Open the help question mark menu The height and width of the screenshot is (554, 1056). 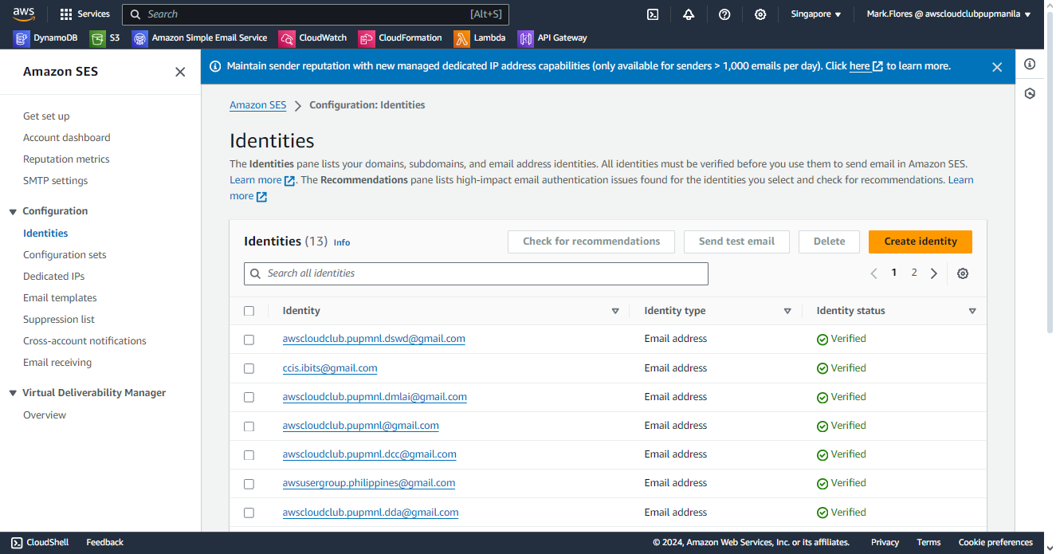pos(724,14)
